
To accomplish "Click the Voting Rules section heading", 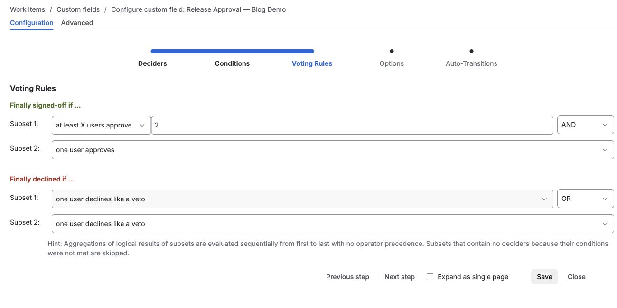I will (x=33, y=88).
